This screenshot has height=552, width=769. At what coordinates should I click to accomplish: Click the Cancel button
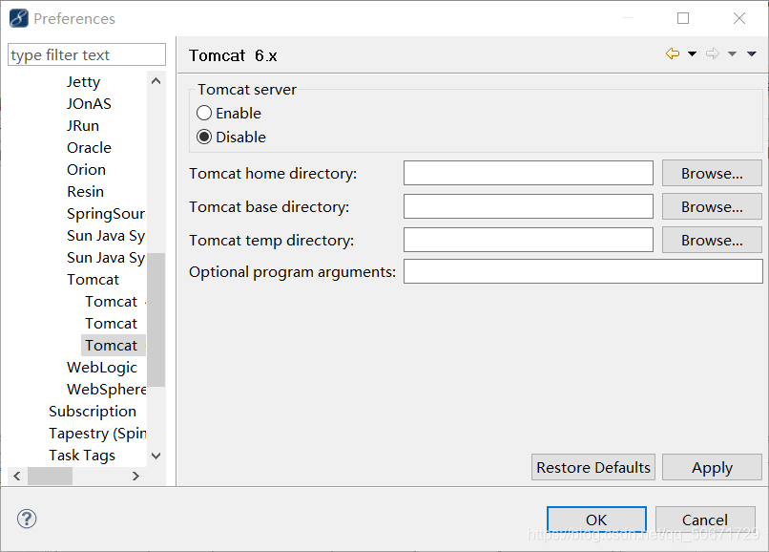pyautogui.click(x=705, y=520)
